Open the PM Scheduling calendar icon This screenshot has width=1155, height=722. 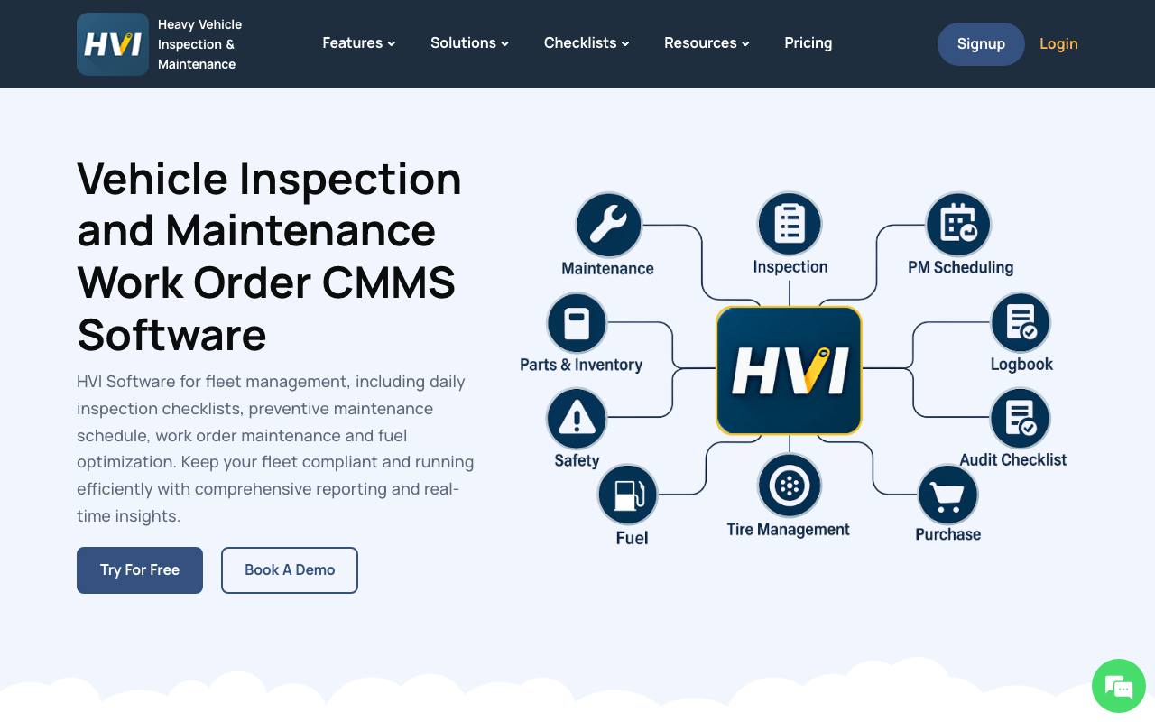(958, 224)
